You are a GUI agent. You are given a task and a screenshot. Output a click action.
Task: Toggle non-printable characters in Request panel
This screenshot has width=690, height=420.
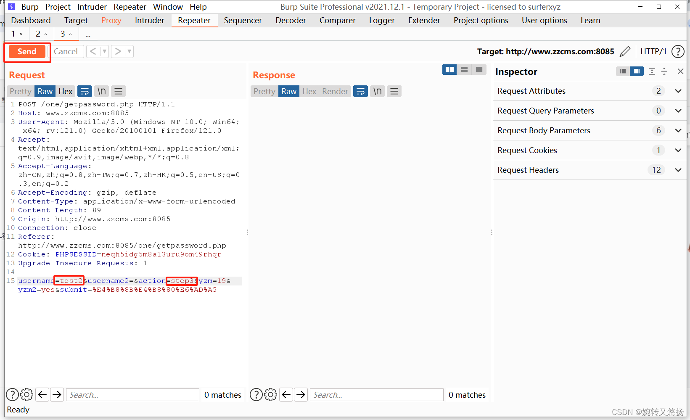coord(102,91)
